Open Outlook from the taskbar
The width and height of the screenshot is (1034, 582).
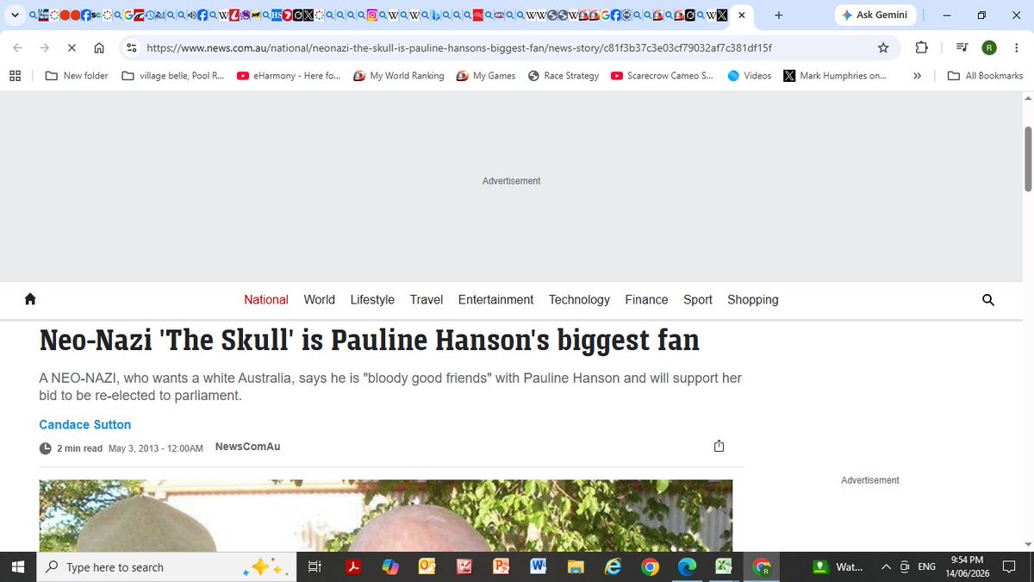point(427,566)
